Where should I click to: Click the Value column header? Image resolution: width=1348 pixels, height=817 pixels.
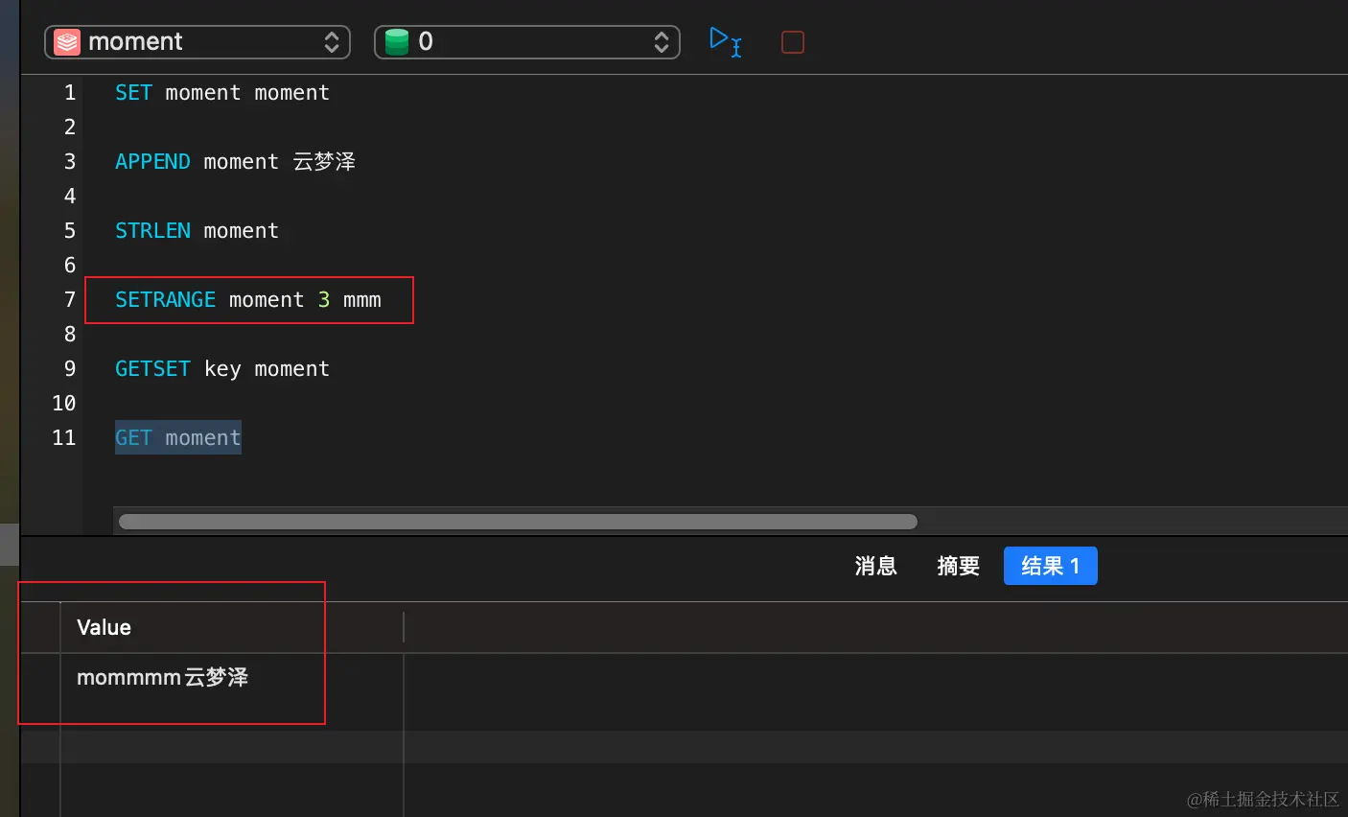tap(232, 628)
